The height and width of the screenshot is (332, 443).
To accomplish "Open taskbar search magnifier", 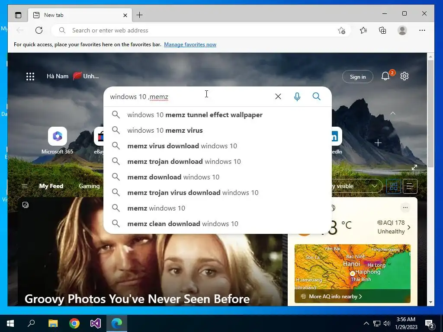I will coord(31,323).
